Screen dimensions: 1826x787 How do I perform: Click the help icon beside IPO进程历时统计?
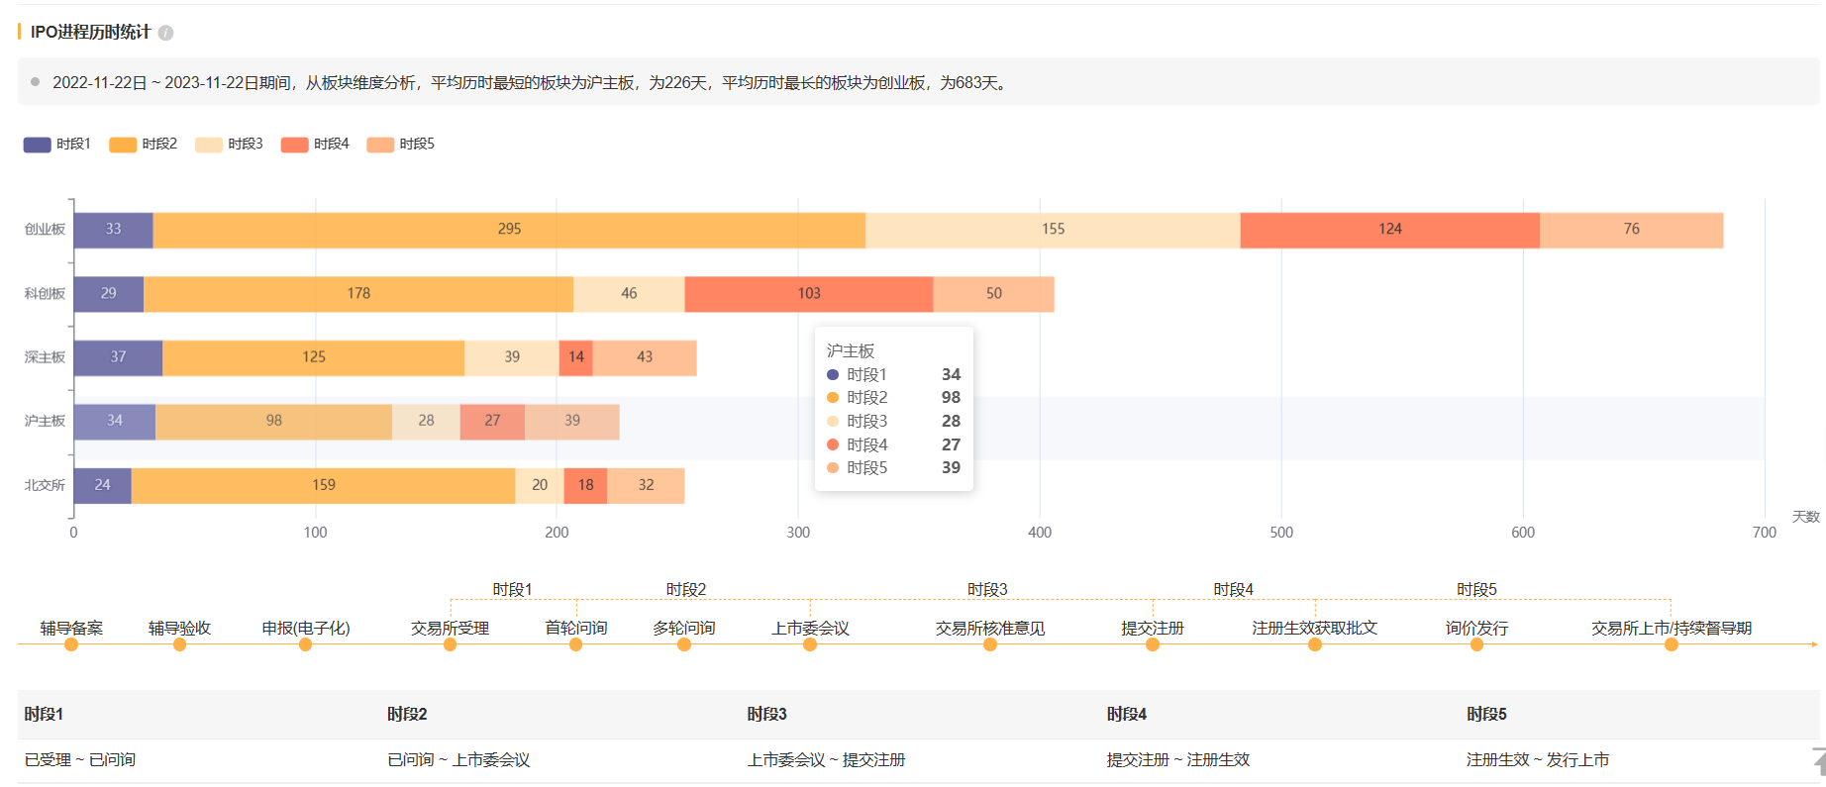(165, 33)
